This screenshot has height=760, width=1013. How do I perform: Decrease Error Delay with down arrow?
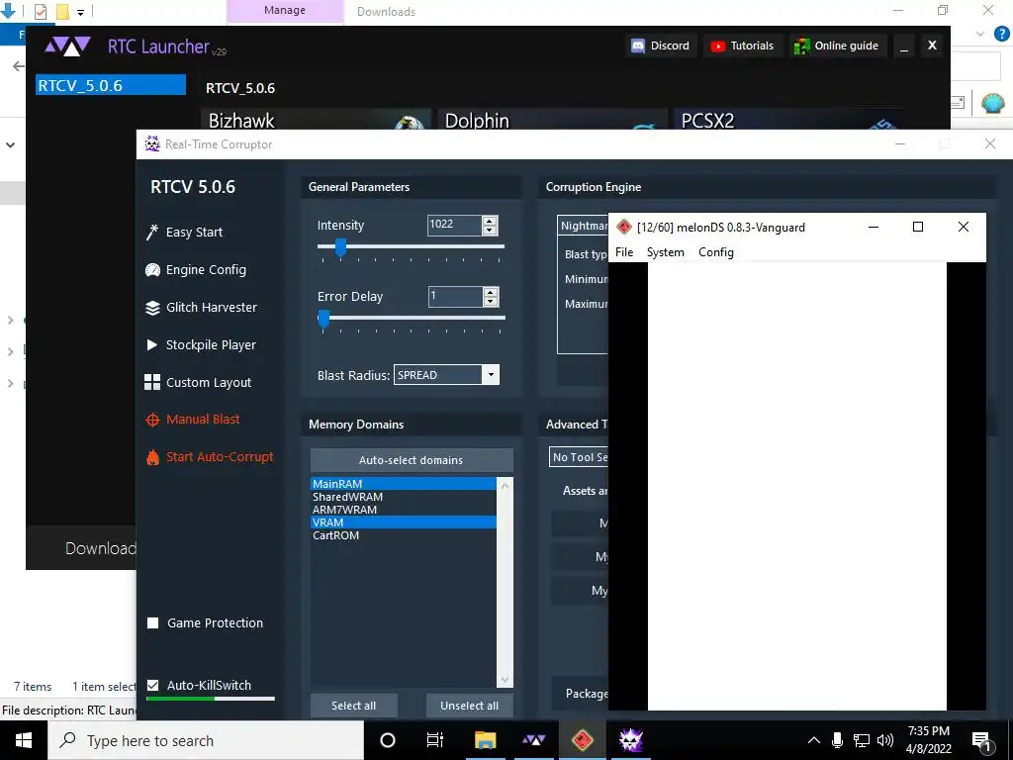[491, 301]
